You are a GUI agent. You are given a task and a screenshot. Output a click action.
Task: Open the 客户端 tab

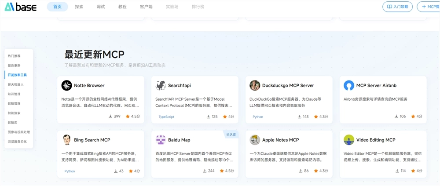pyautogui.click(x=146, y=7)
